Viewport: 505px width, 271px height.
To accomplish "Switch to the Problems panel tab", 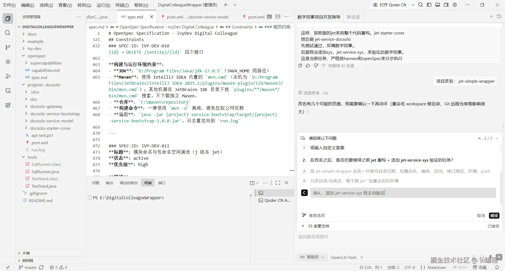I will pos(96,183).
